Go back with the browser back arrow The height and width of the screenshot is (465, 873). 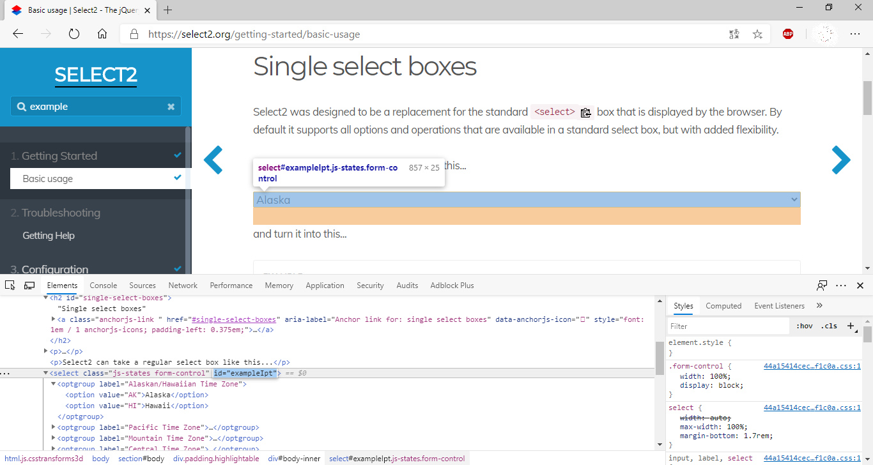[x=18, y=34]
